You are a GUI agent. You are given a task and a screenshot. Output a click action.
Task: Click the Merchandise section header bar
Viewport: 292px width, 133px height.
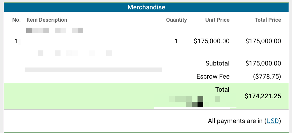point(146,7)
